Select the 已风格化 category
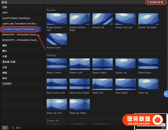 pos(7,83)
